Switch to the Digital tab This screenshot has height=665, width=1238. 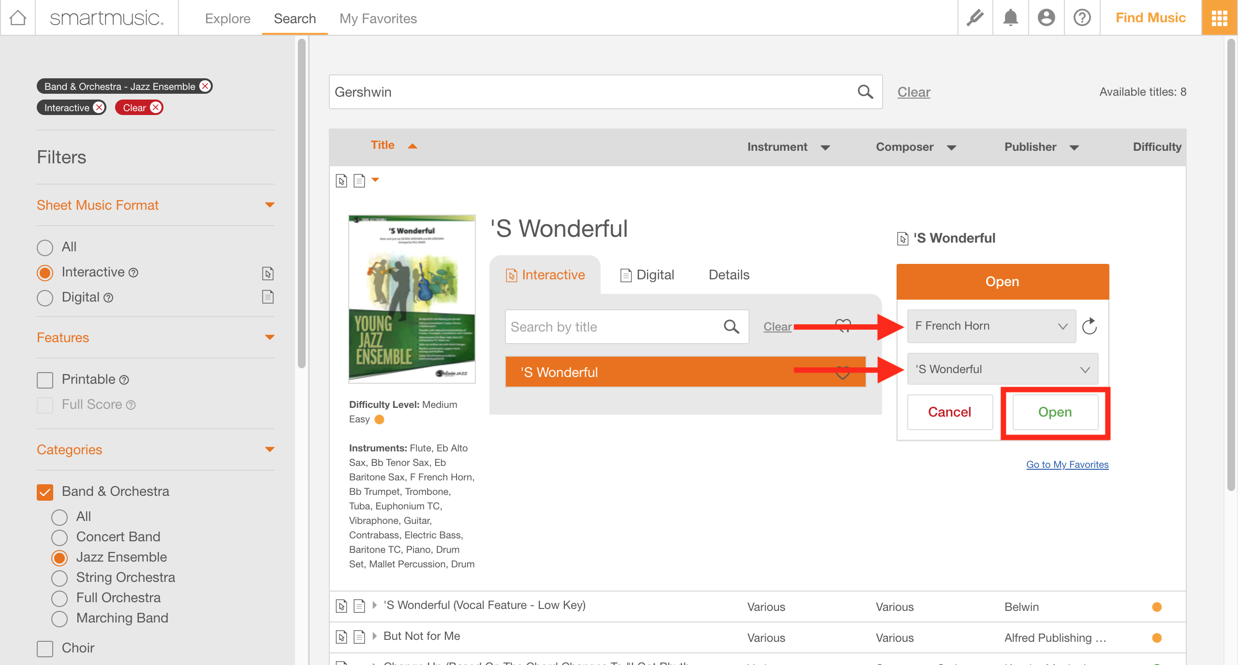pos(647,275)
